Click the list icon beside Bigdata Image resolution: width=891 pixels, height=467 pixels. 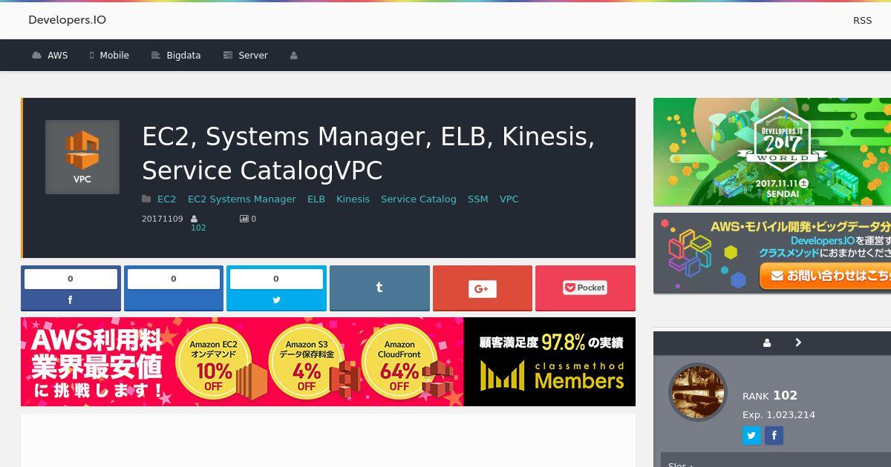(156, 56)
